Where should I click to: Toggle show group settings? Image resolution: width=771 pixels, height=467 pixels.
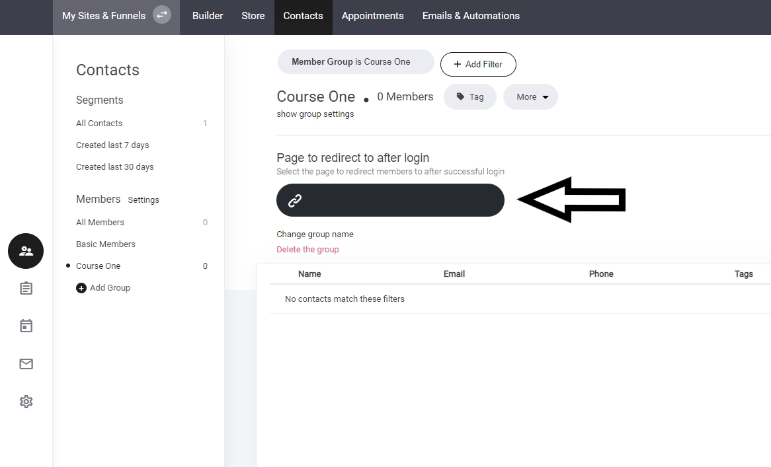pyautogui.click(x=315, y=114)
